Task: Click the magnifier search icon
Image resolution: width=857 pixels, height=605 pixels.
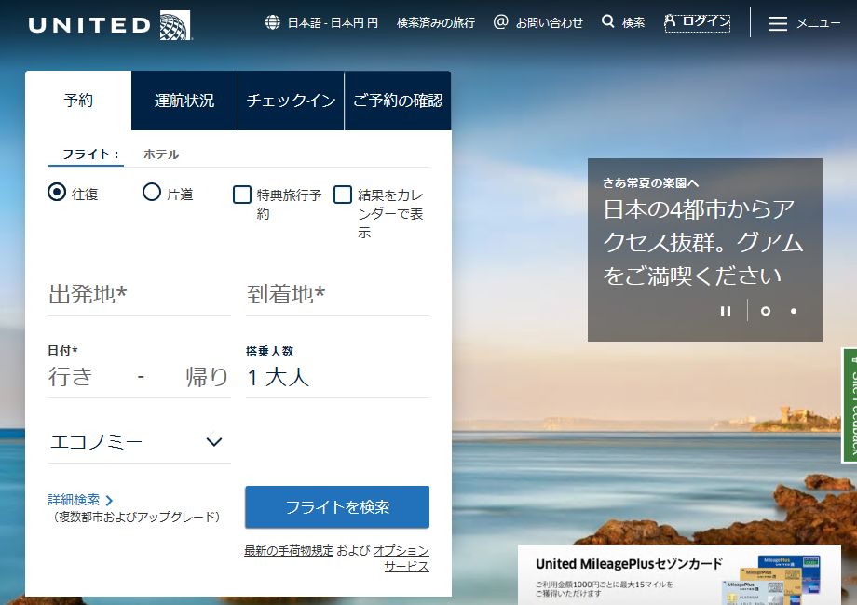Action: [607, 21]
